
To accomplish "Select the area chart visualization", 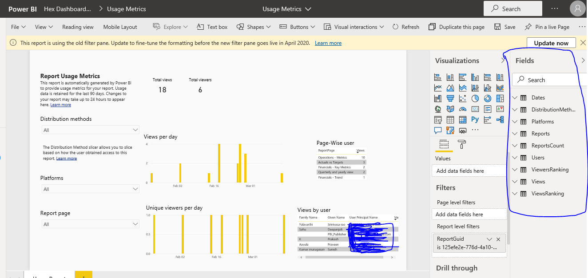I will point(450,88).
